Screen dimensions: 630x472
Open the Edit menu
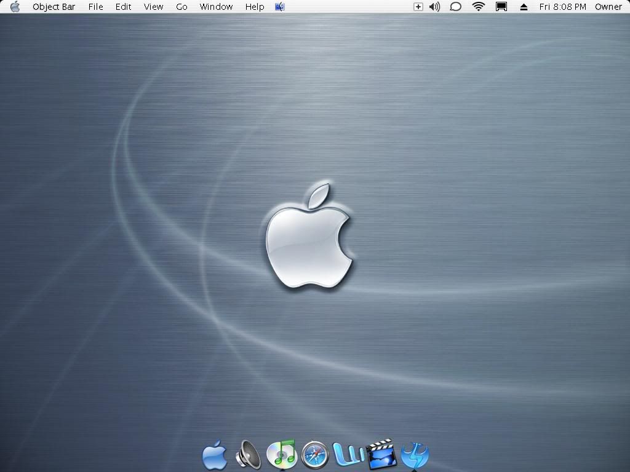pyautogui.click(x=123, y=7)
